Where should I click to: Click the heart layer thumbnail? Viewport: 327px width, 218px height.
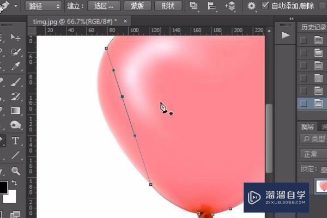coord(322,186)
